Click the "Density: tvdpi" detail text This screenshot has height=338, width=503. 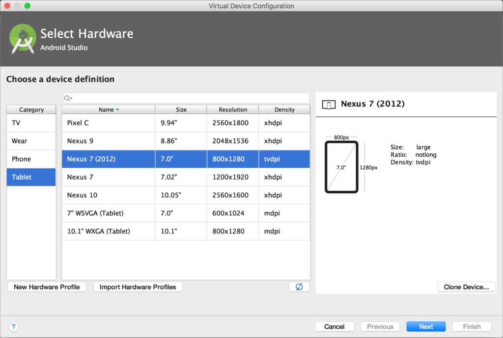coord(411,162)
